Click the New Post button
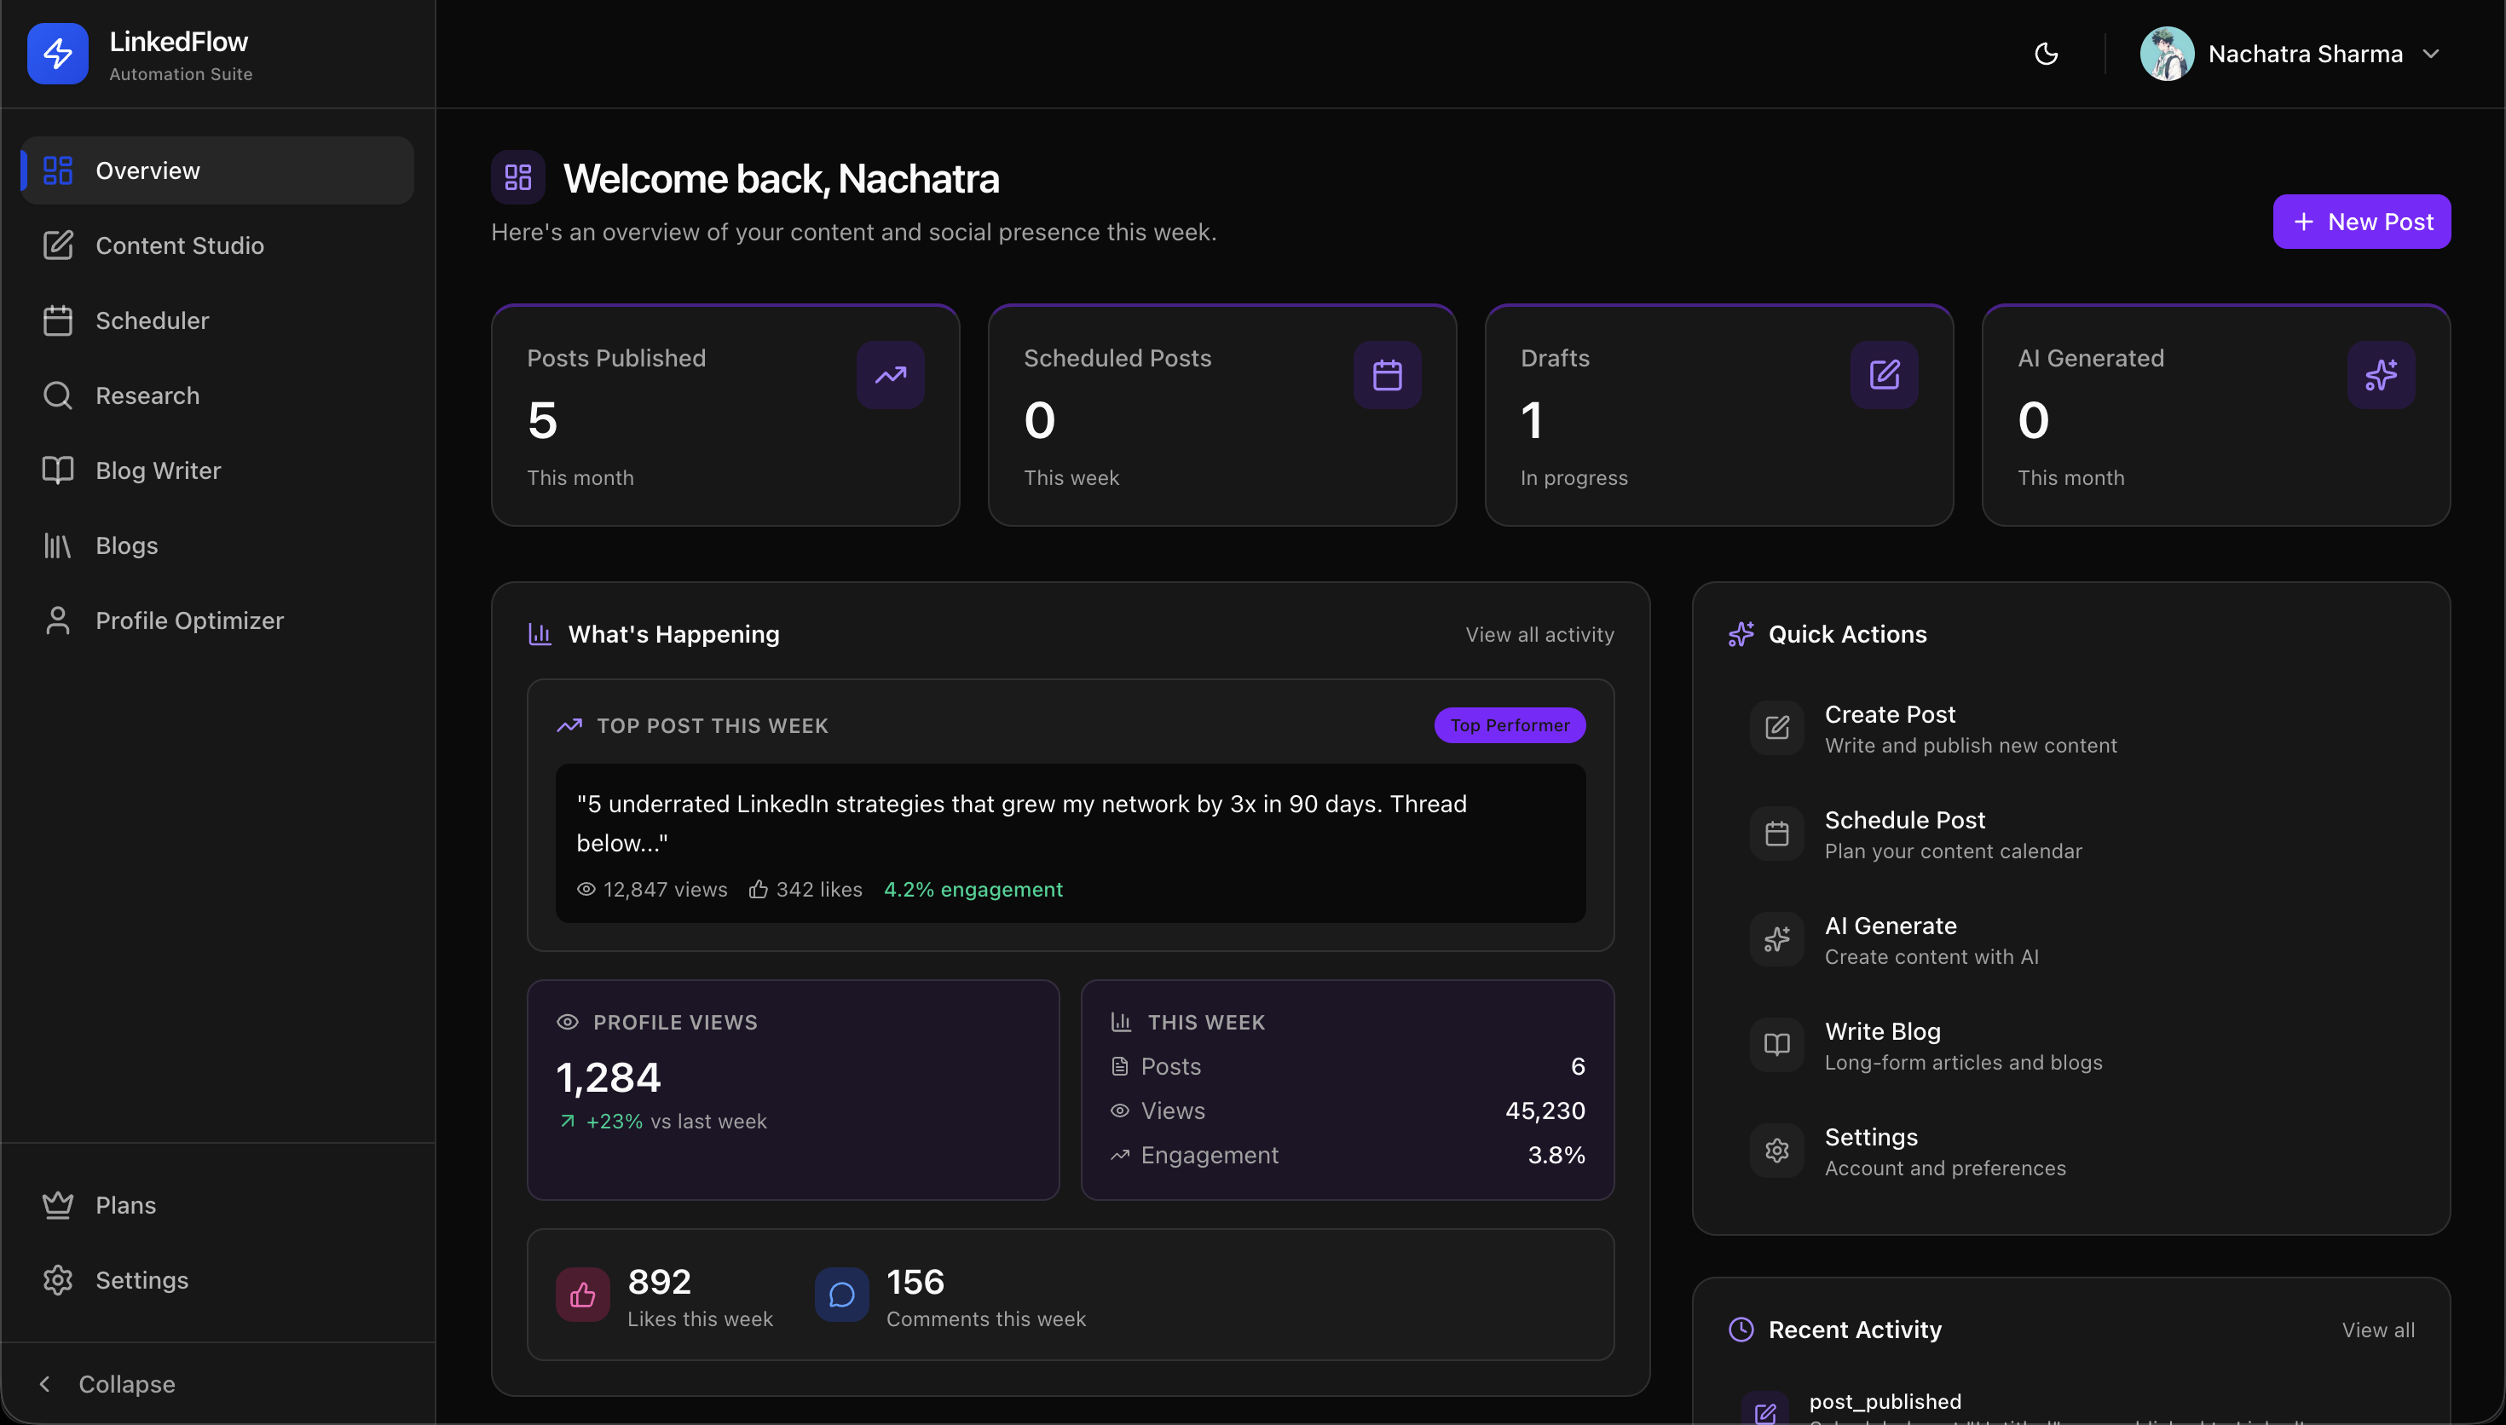Viewport: 2506px width, 1425px height. click(2361, 222)
